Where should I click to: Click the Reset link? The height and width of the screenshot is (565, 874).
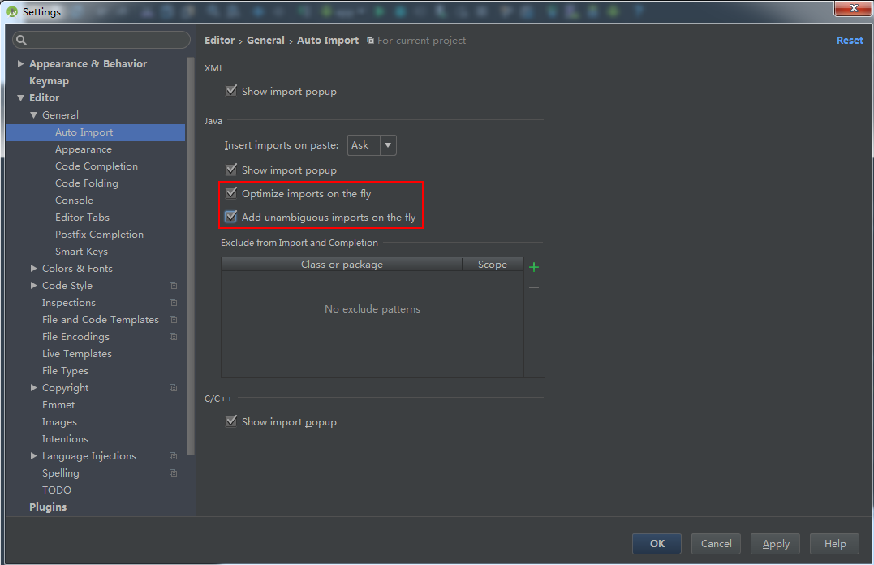pos(850,40)
